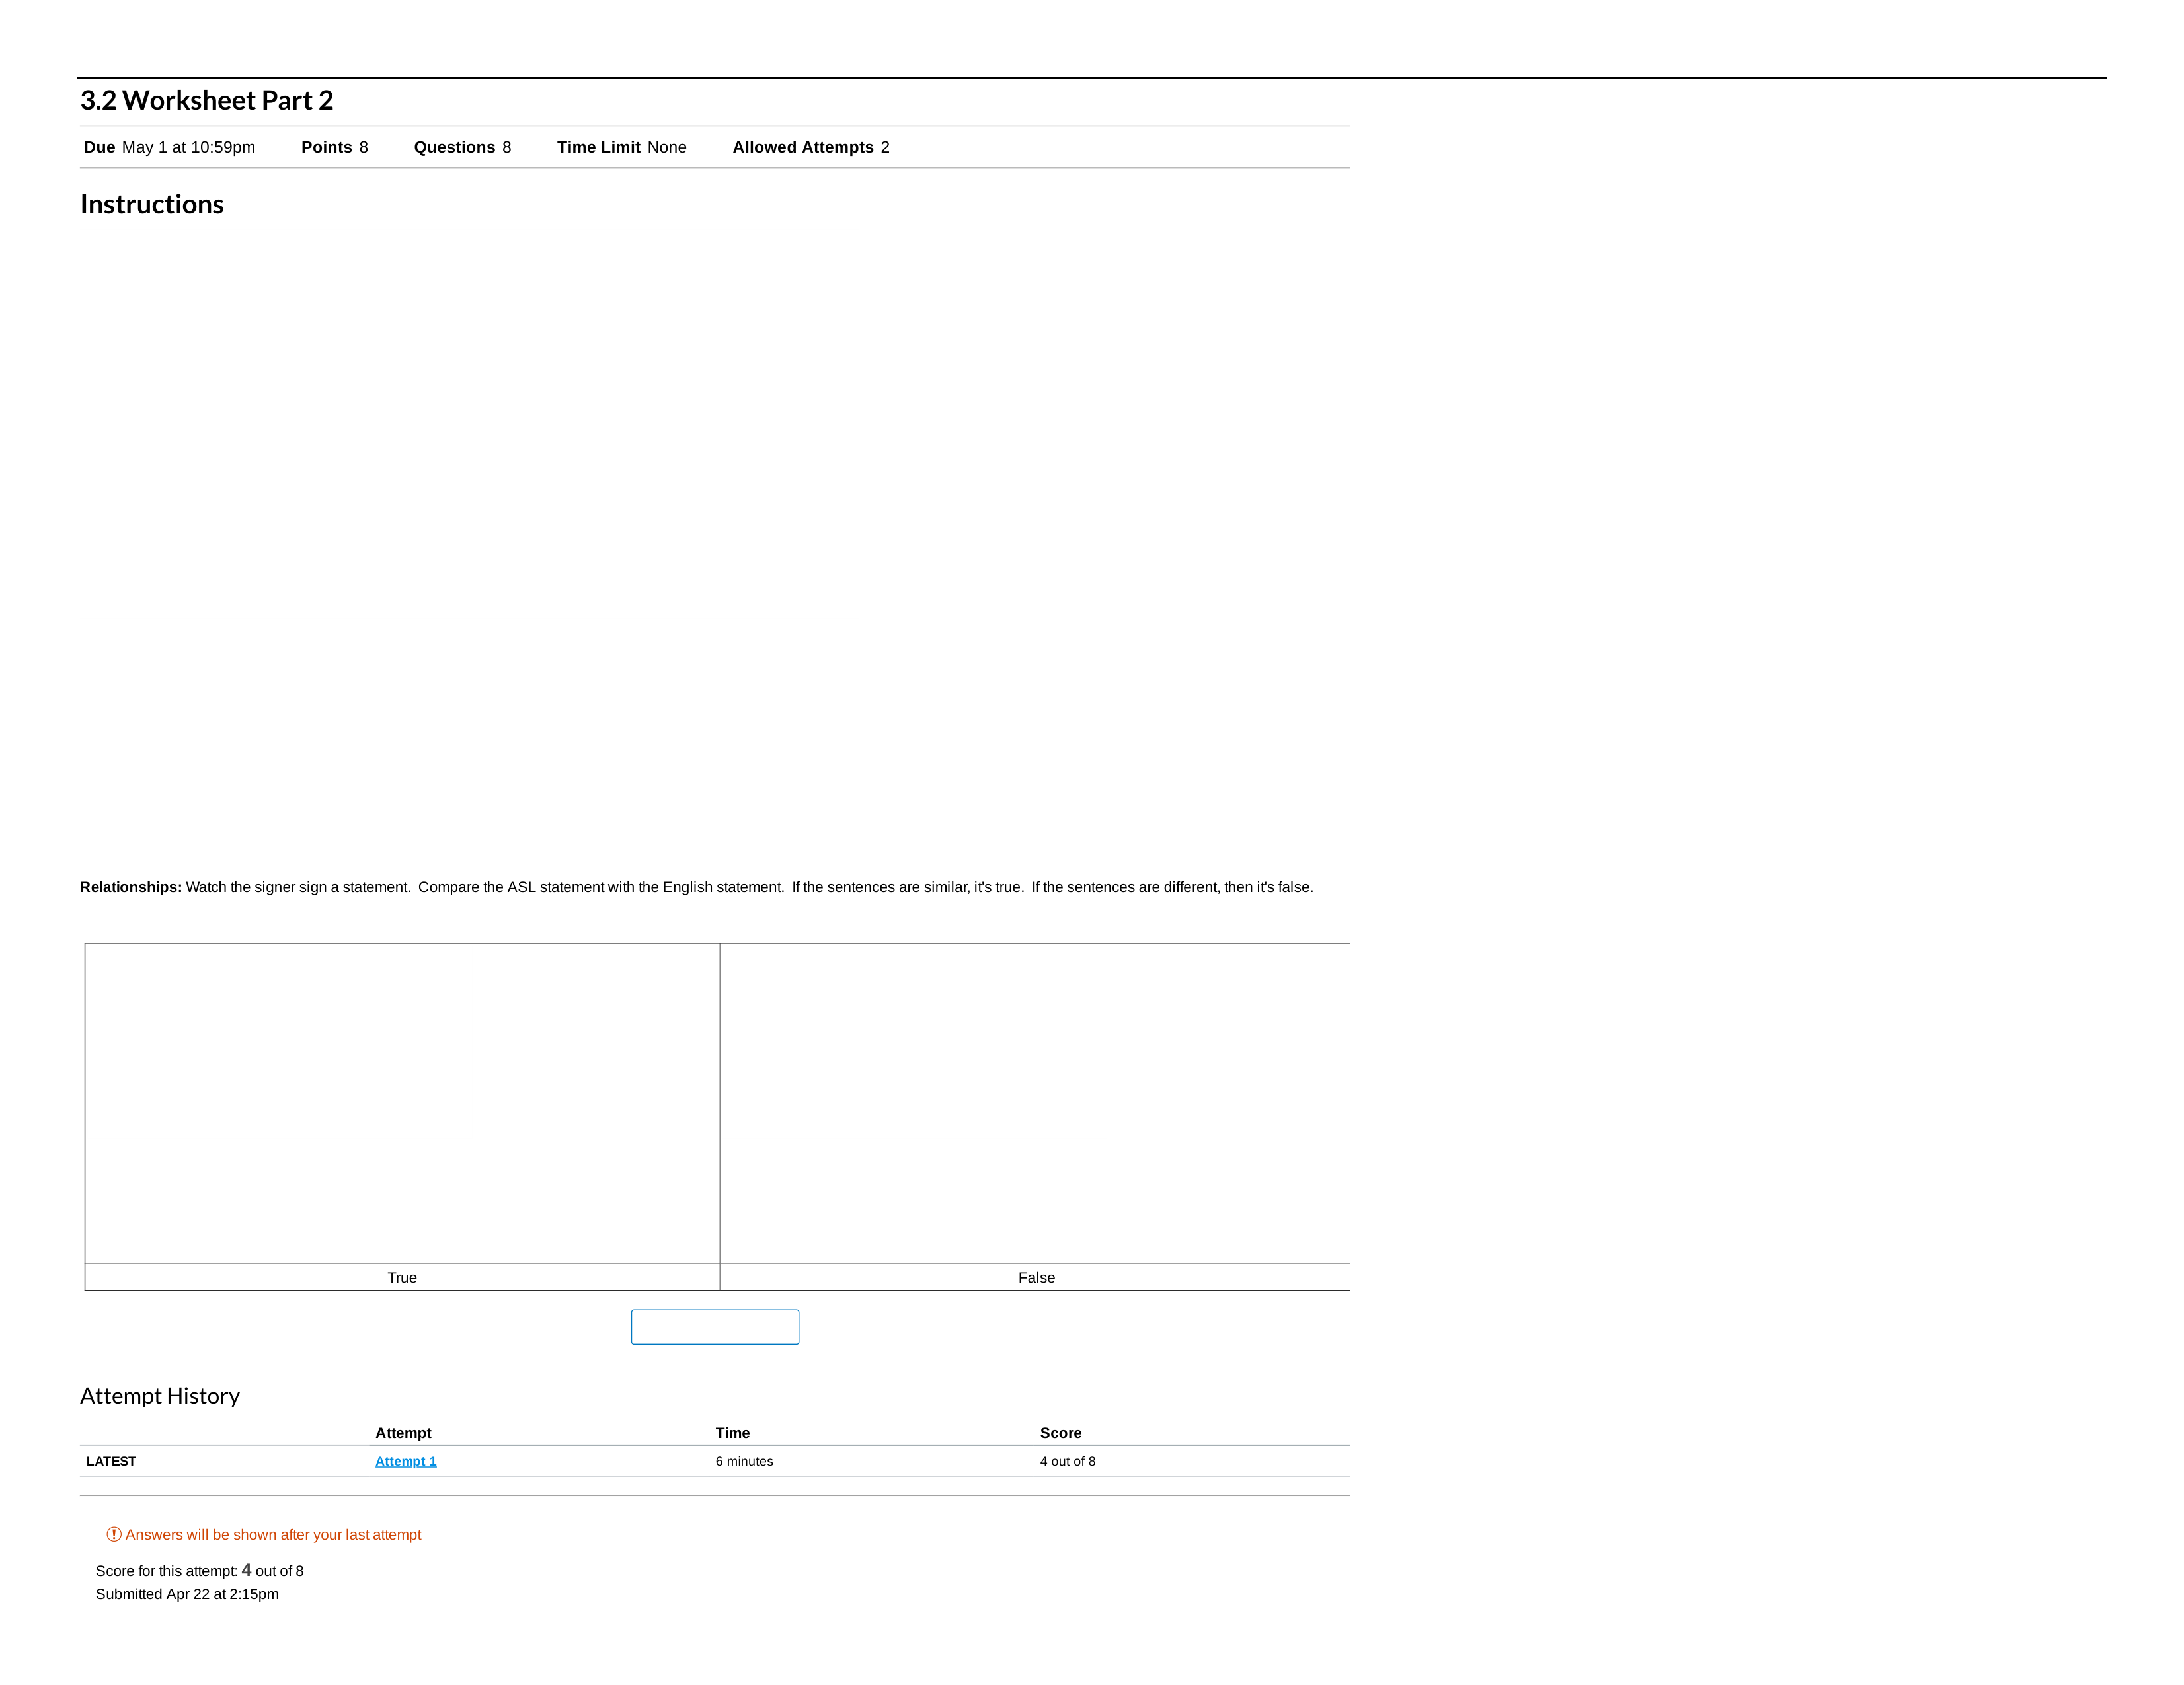Click the 3.2 Worksheet Part 2 title
Viewport: 2184px width, 1685px height.
coord(207,100)
